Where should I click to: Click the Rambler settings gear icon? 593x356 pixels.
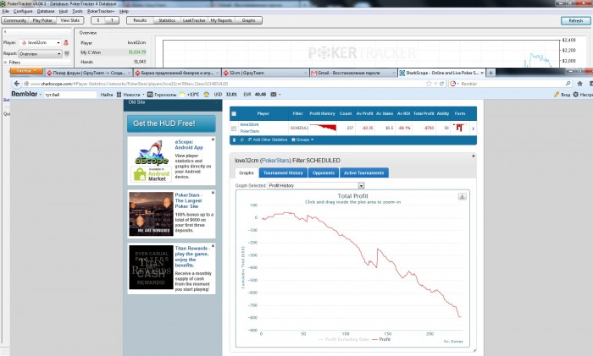pos(575,95)
